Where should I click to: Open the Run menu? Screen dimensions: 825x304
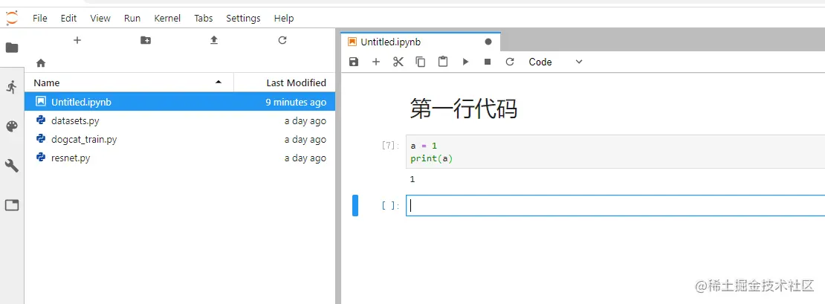(x=132, y=18)
